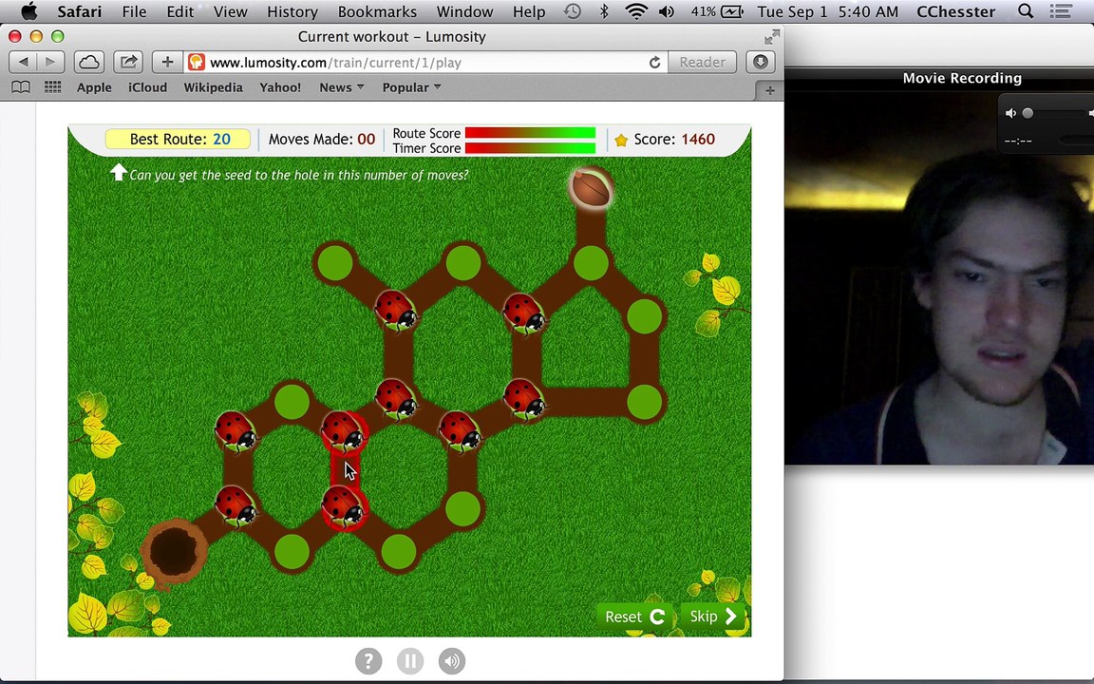Open the Window menu
Screen dimensions: 1094x684
coord(464,11)
